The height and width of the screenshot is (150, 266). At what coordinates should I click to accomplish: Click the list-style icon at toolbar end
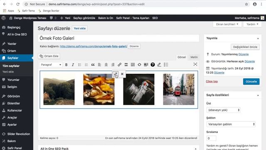click(166, 65)
